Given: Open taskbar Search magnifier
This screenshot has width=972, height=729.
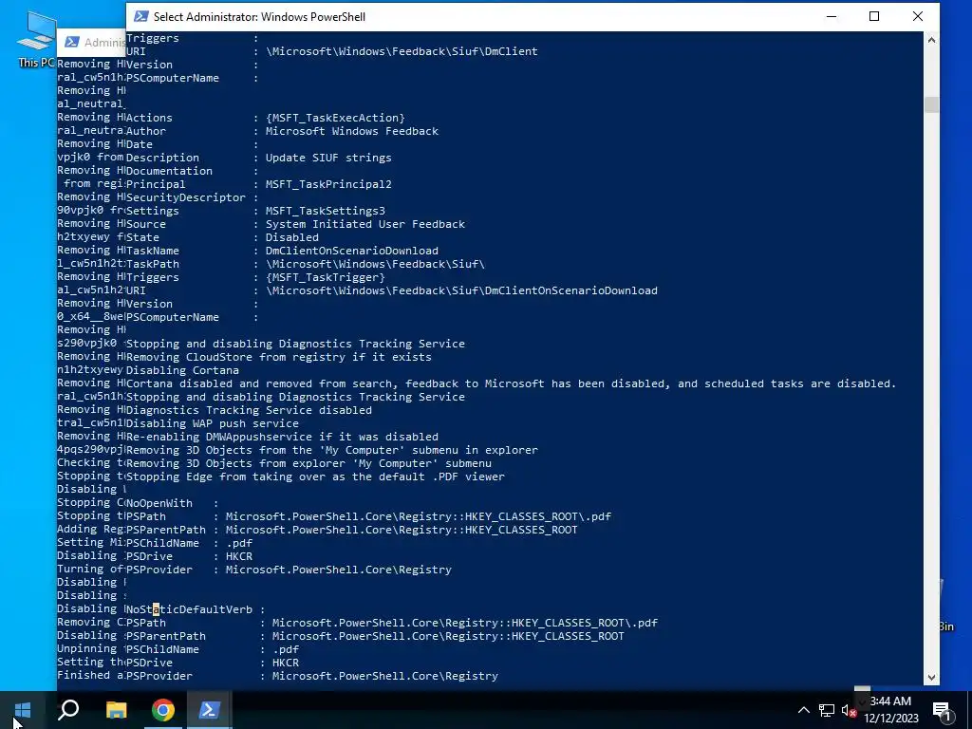Looking at the screenshot, I should [x=68, y=710].
